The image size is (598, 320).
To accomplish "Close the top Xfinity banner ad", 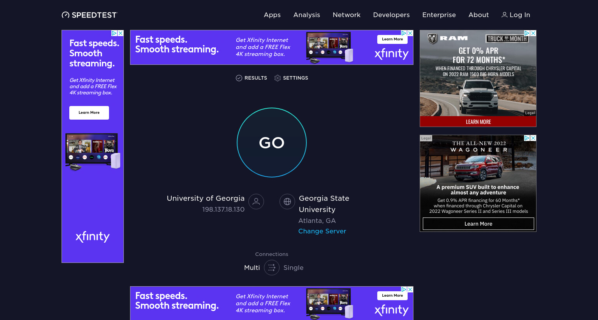I will point(410,33).
